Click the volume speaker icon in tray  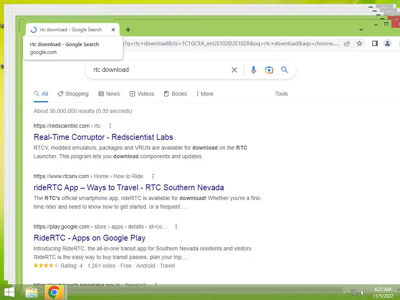(363, 292)
